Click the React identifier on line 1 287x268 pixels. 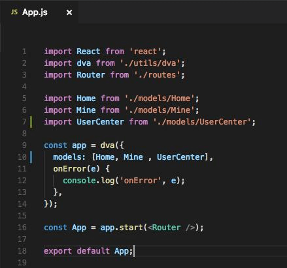[88, 52]
